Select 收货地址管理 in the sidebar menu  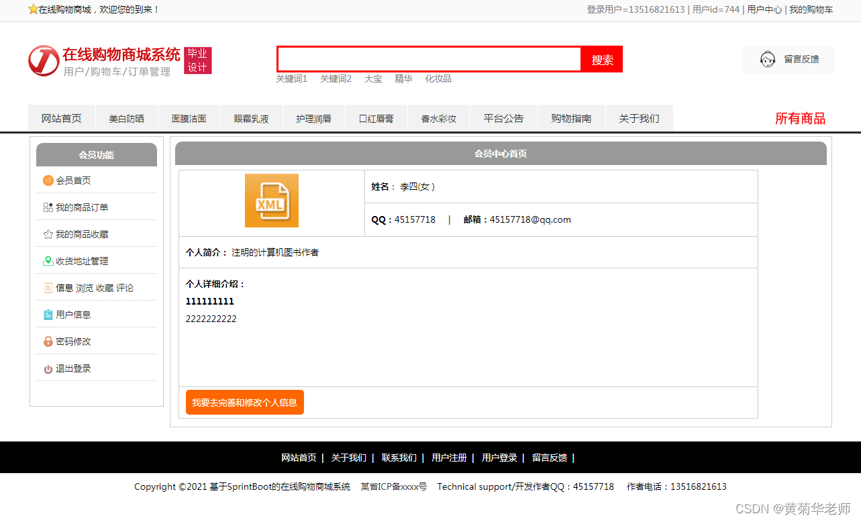coord(82,261)
